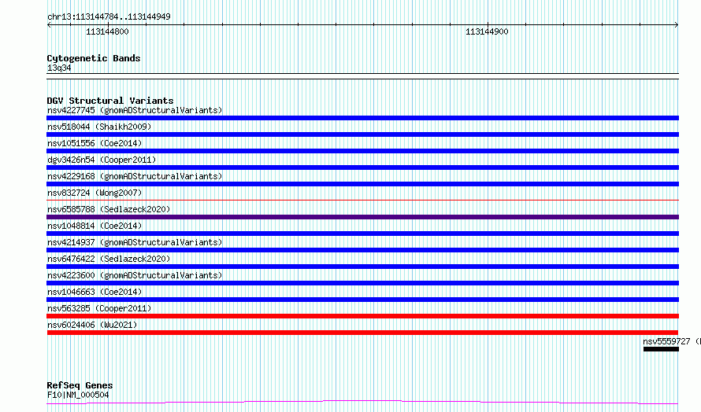This screenshot has width=701, height=412.
Task: Click the nsv563285 (Cooper2011) label
Action: (99, 308)
